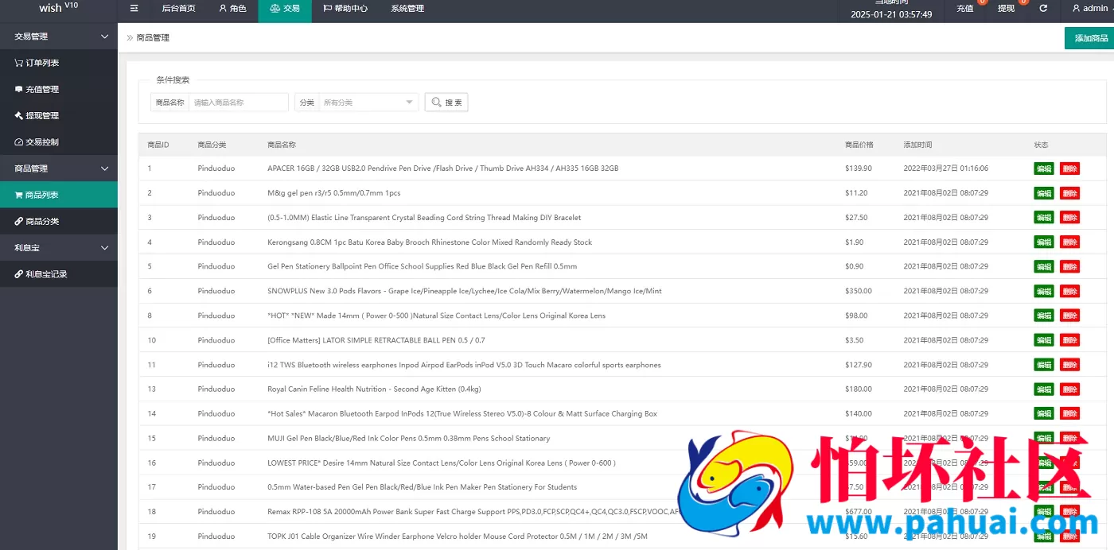Image resolution: width=1114 pixels, height=550 pixels.
Task: Click the refresh icon in the top bar
Action: coord(1043,9)
